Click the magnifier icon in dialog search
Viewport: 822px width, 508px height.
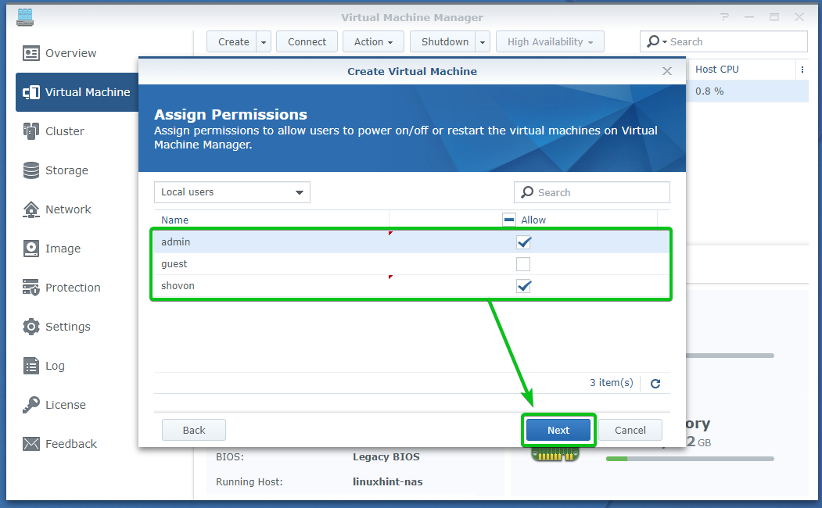pyautogui.click(x=527, y=192)
